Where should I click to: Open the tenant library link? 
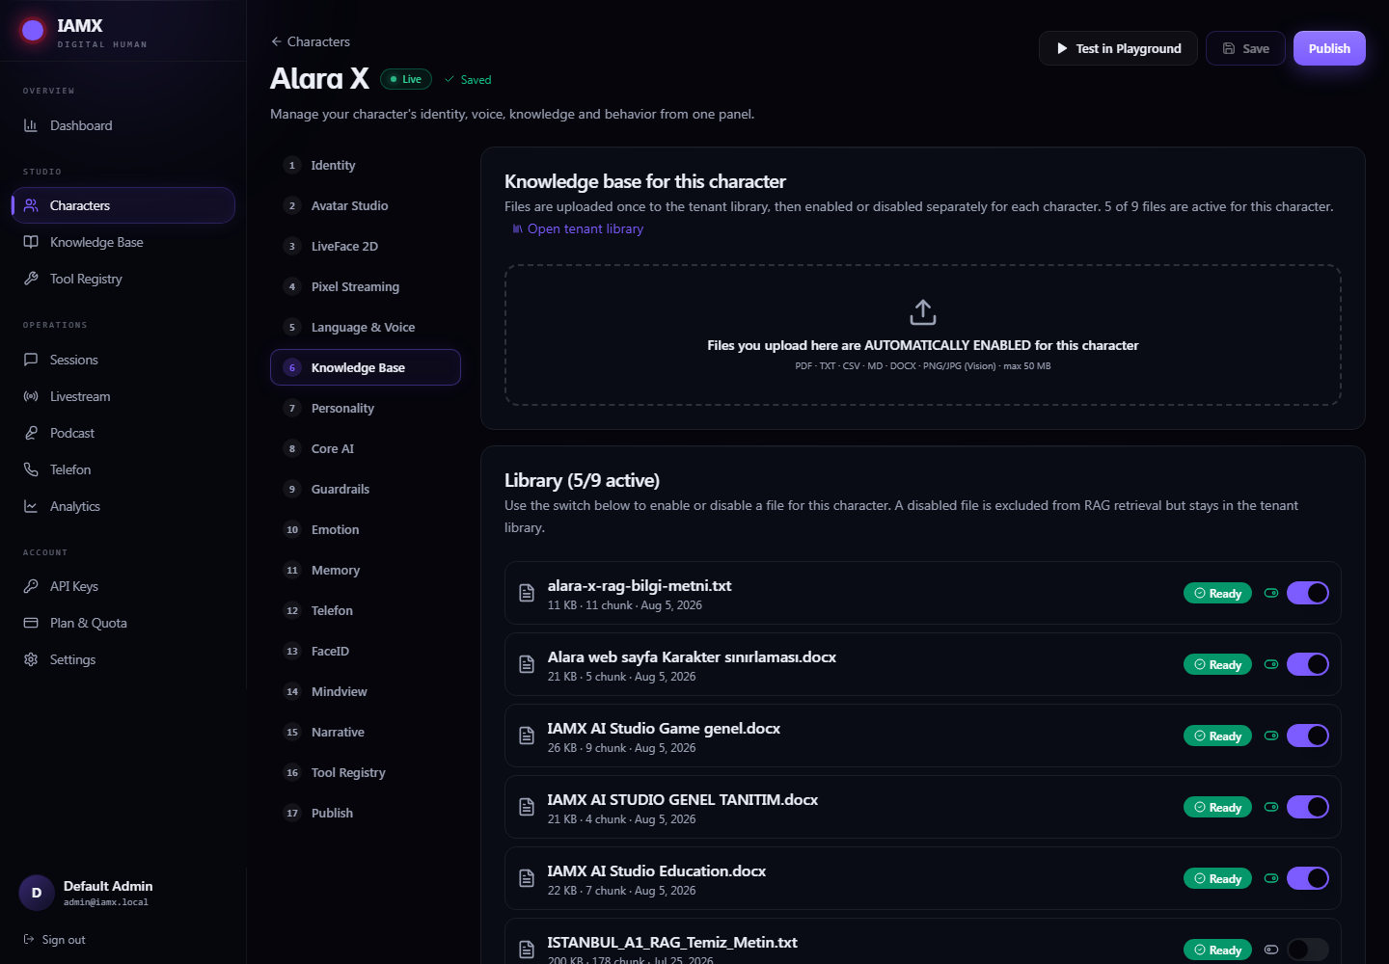coord(578,228)
